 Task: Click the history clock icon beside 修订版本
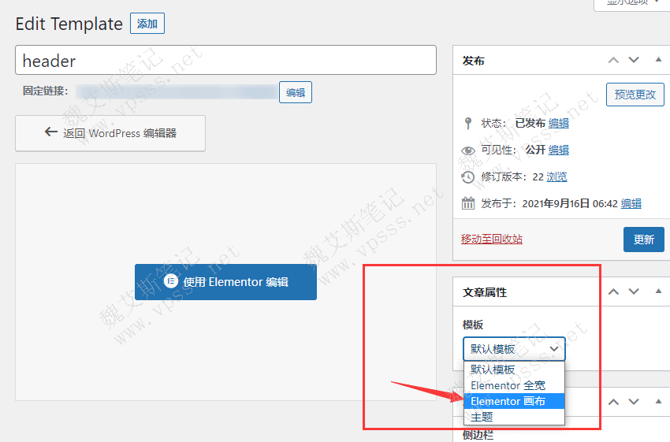[x=468, y=176]
